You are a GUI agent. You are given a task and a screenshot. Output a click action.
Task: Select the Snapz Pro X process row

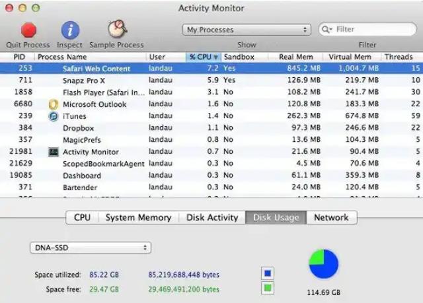click(211, 81)
